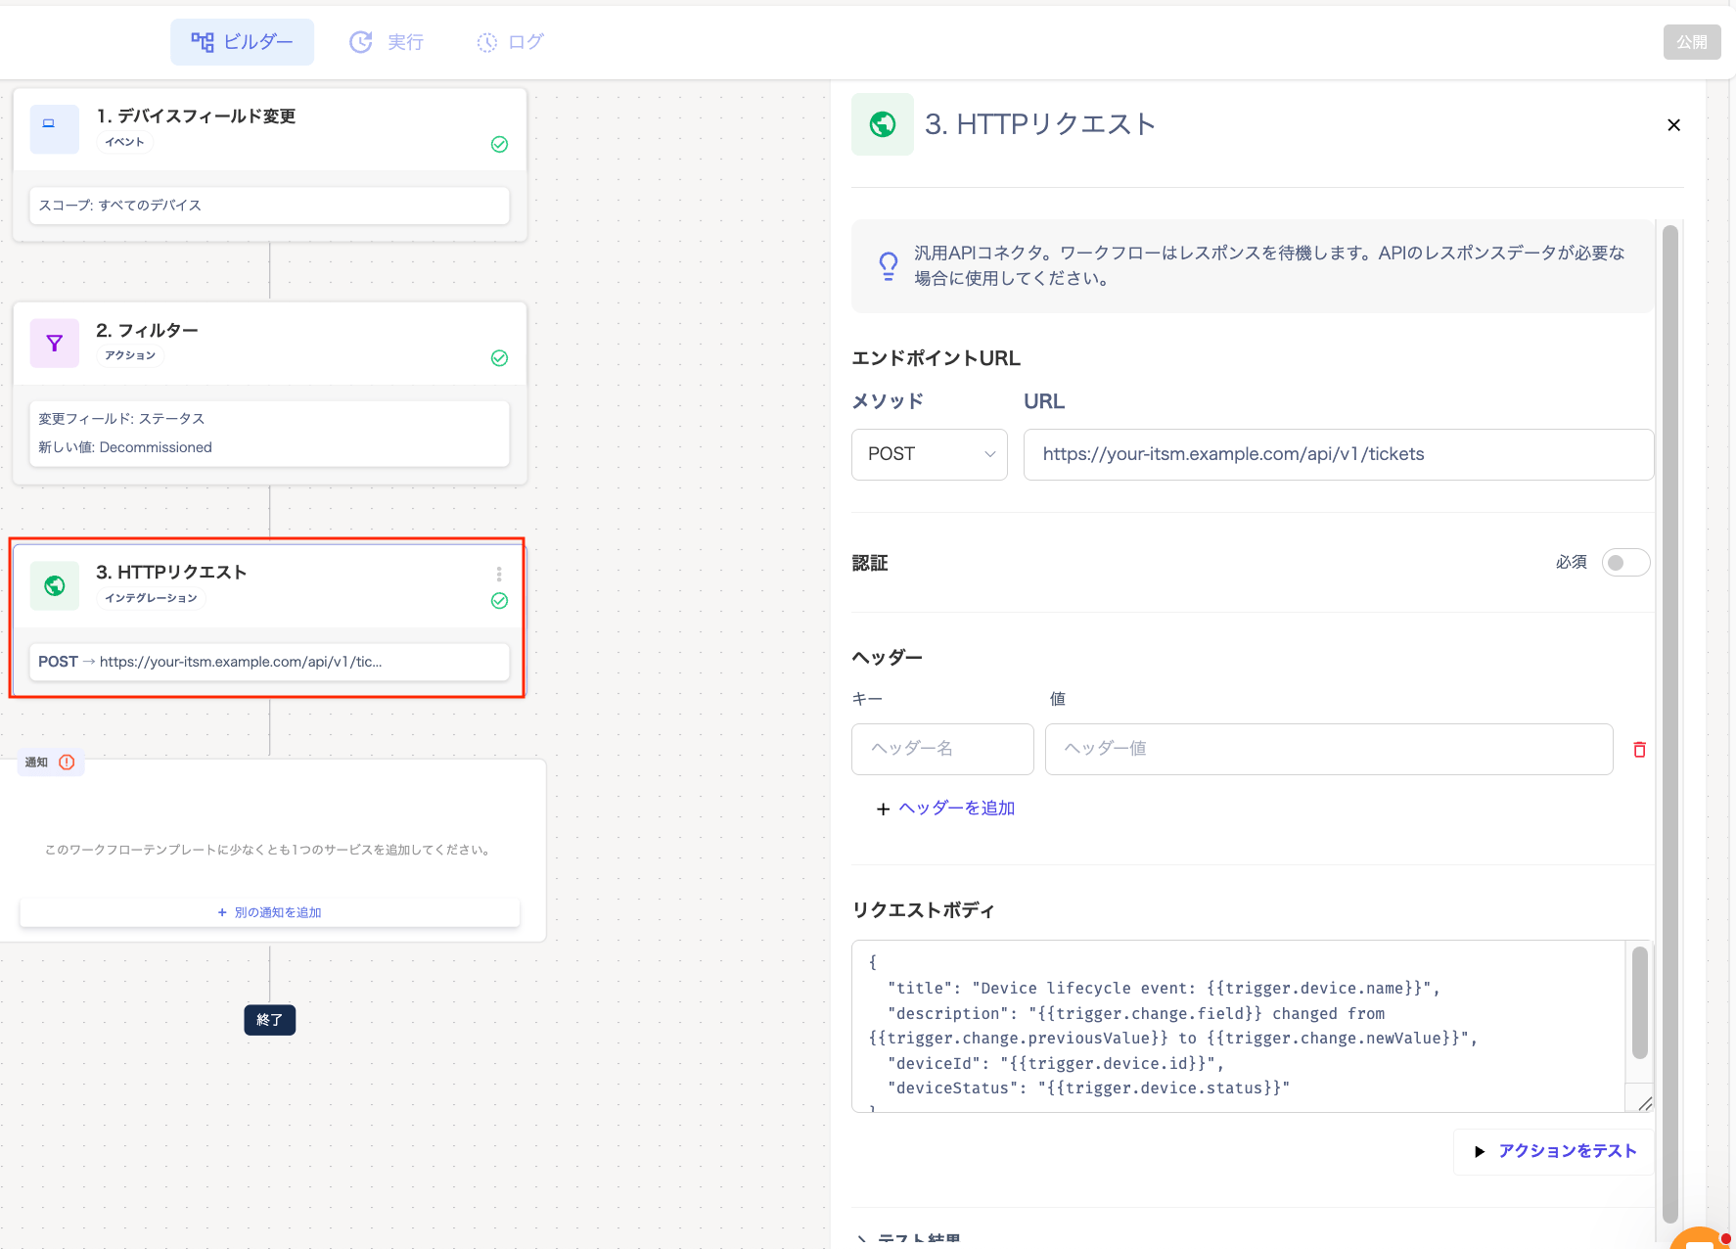
Task: Click the ログ tab clock icon
Action: [486, 42]
